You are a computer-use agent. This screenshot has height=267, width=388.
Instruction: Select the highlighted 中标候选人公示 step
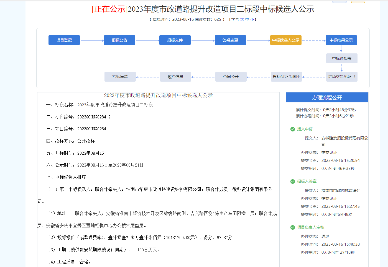(x=286, y=40)
